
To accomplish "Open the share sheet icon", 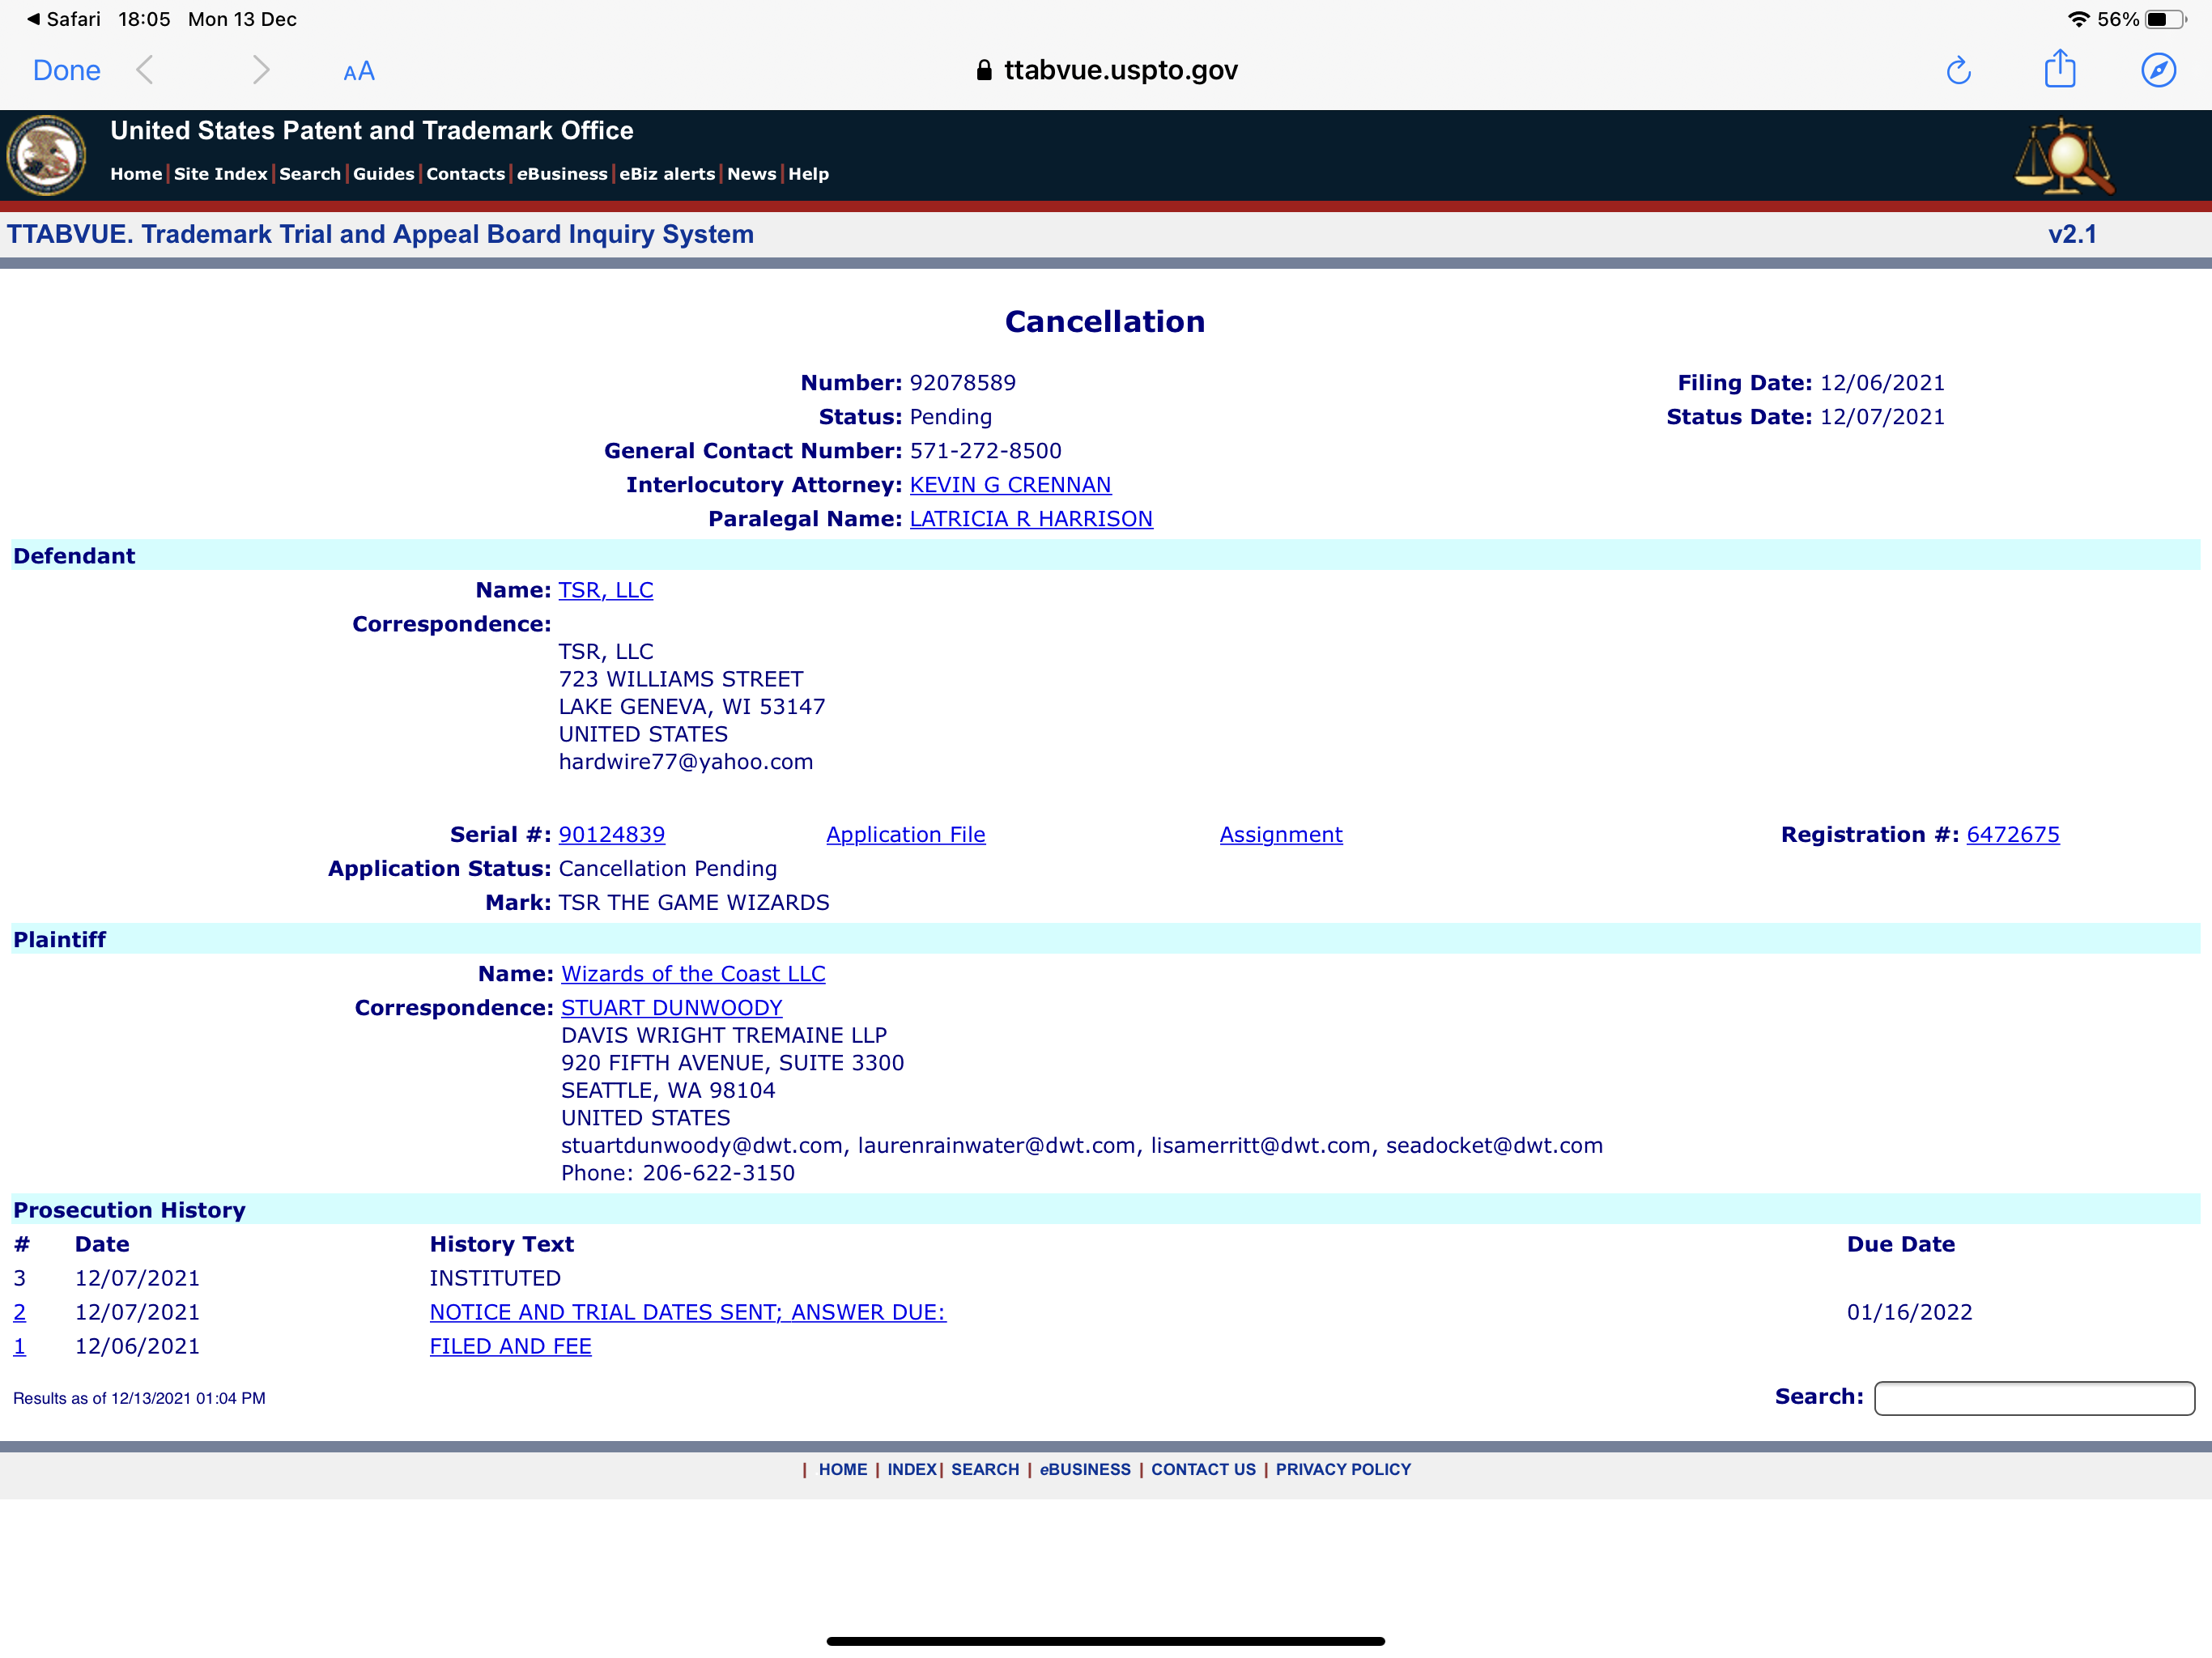I will (x=2059, y=69).
